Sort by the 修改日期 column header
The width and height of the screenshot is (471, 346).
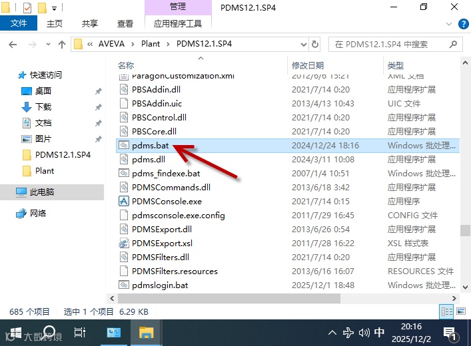pos(308,65)
